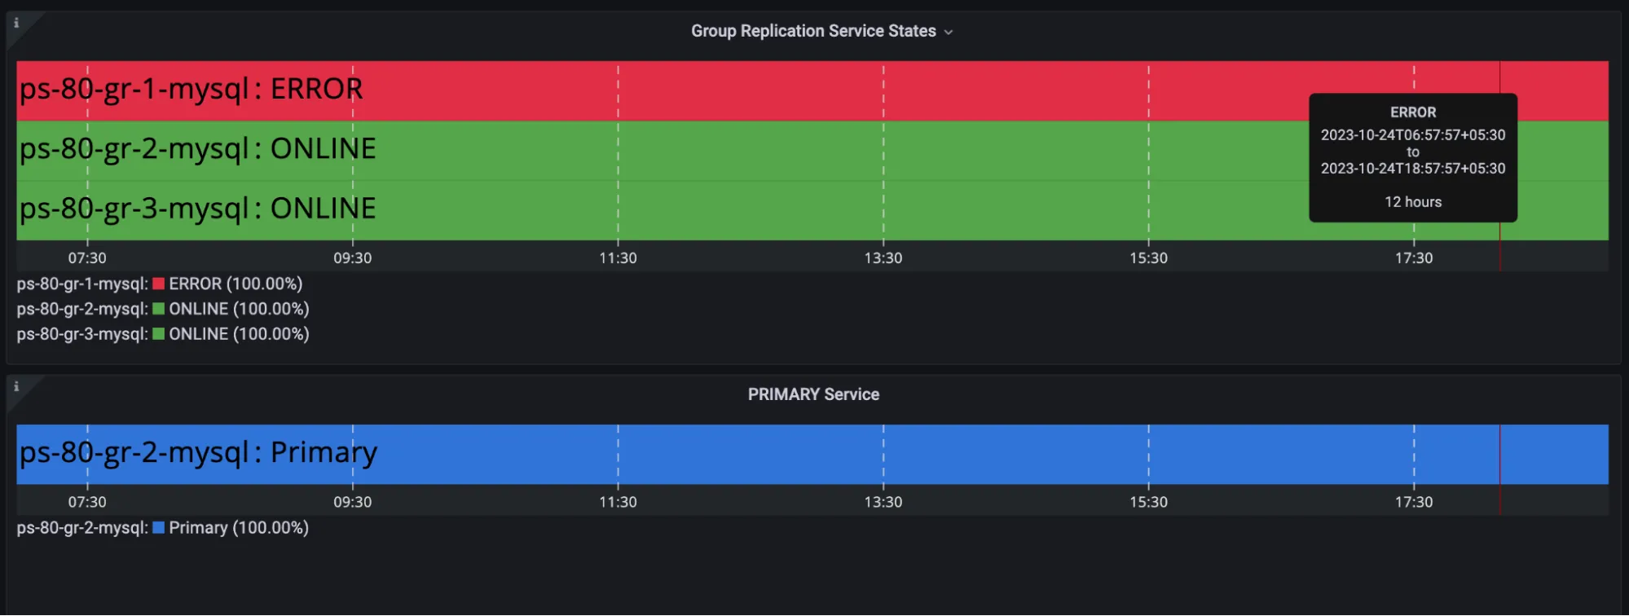Select the ps-80-gr-2-mysql Primary legend entry
The image size is (1629, 616).
[x=163, y=527]
